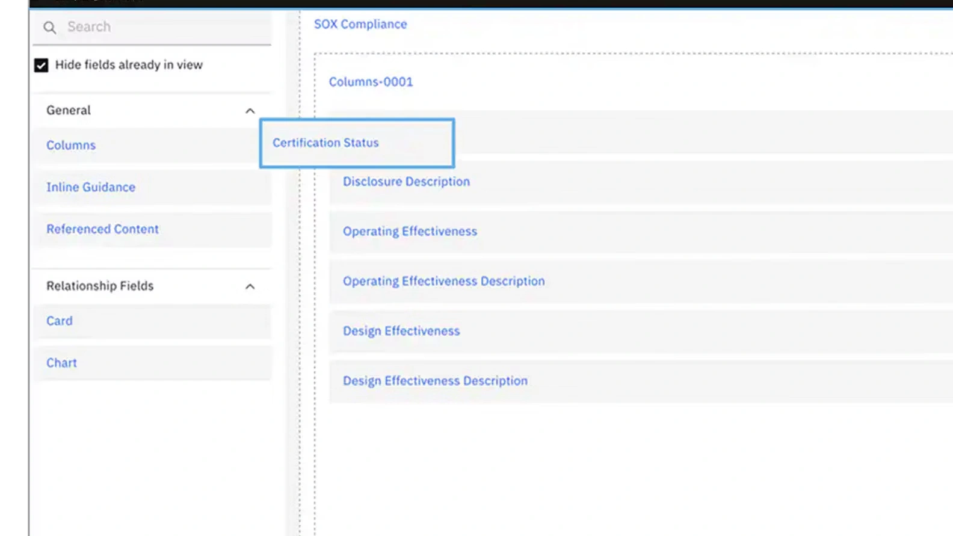This screenshot has width=953, height=536.
Task: Click the search magnifier icon
Action: tap(50, 28)
